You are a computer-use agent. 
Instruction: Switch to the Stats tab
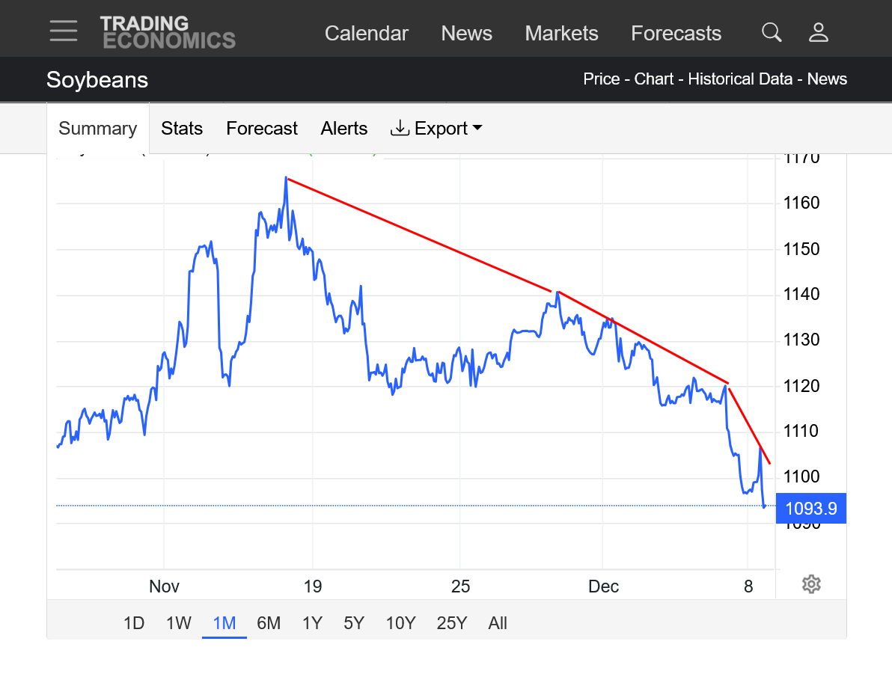182,129
